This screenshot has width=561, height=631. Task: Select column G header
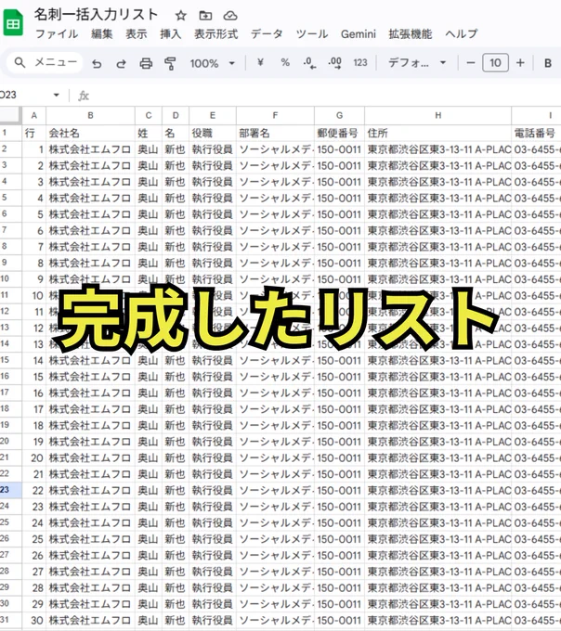point(340,115)
